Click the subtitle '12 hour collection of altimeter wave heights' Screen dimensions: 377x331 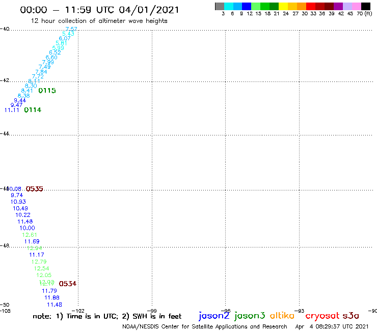pos(99,21)
